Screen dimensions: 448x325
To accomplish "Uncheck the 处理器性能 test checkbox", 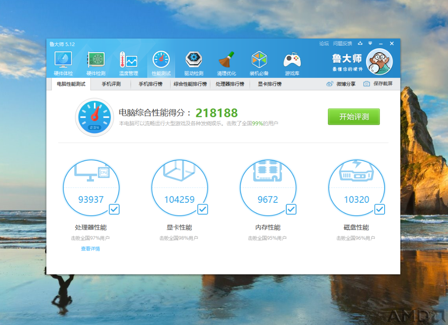I will coord(114,209).
